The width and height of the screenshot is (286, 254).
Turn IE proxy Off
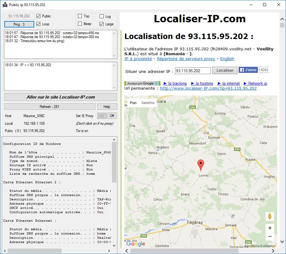(112, 116)
